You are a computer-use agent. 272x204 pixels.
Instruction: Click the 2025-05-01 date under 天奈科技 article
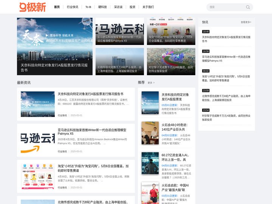[x=76, y=115]
